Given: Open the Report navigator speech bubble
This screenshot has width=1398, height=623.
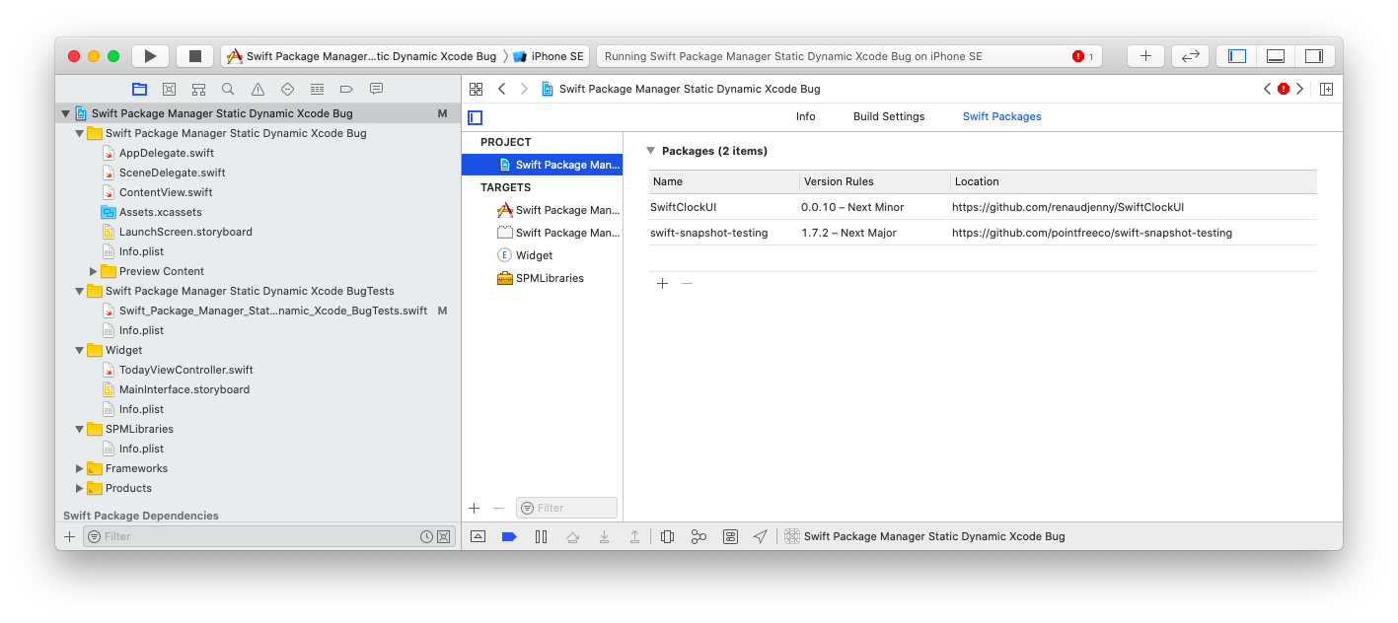Looking at the screenshot, I should 376,89.
